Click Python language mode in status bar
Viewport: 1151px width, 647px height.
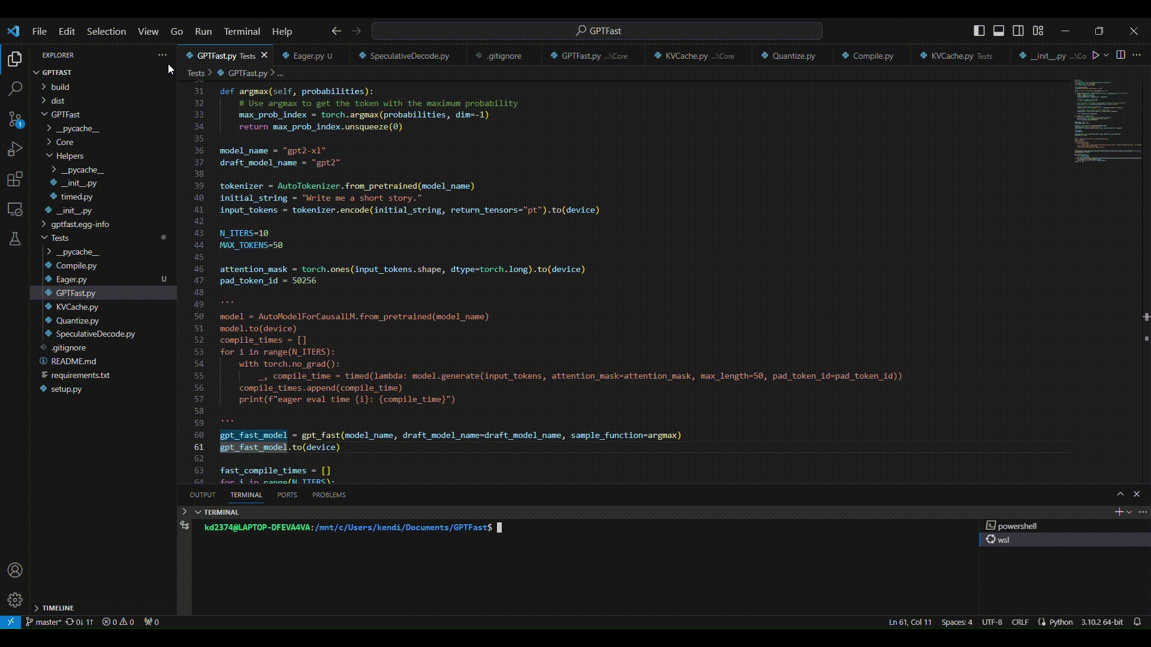point(1060,622)
